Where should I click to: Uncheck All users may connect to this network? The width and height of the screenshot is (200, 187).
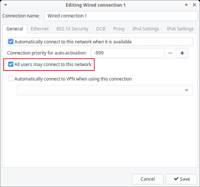tap(11, 64)
